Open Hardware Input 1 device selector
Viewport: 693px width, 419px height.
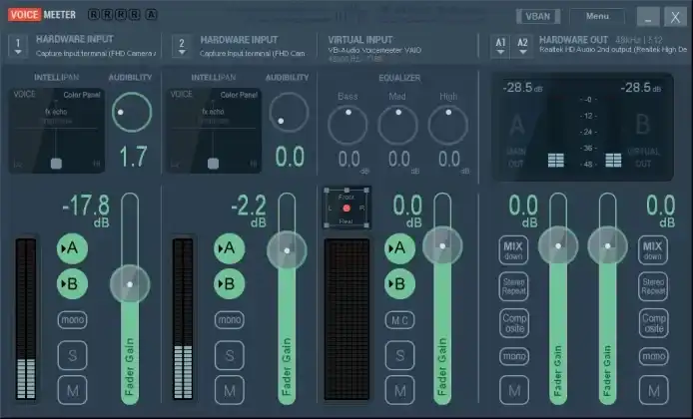pyautogui.click(x=18, y=46)
